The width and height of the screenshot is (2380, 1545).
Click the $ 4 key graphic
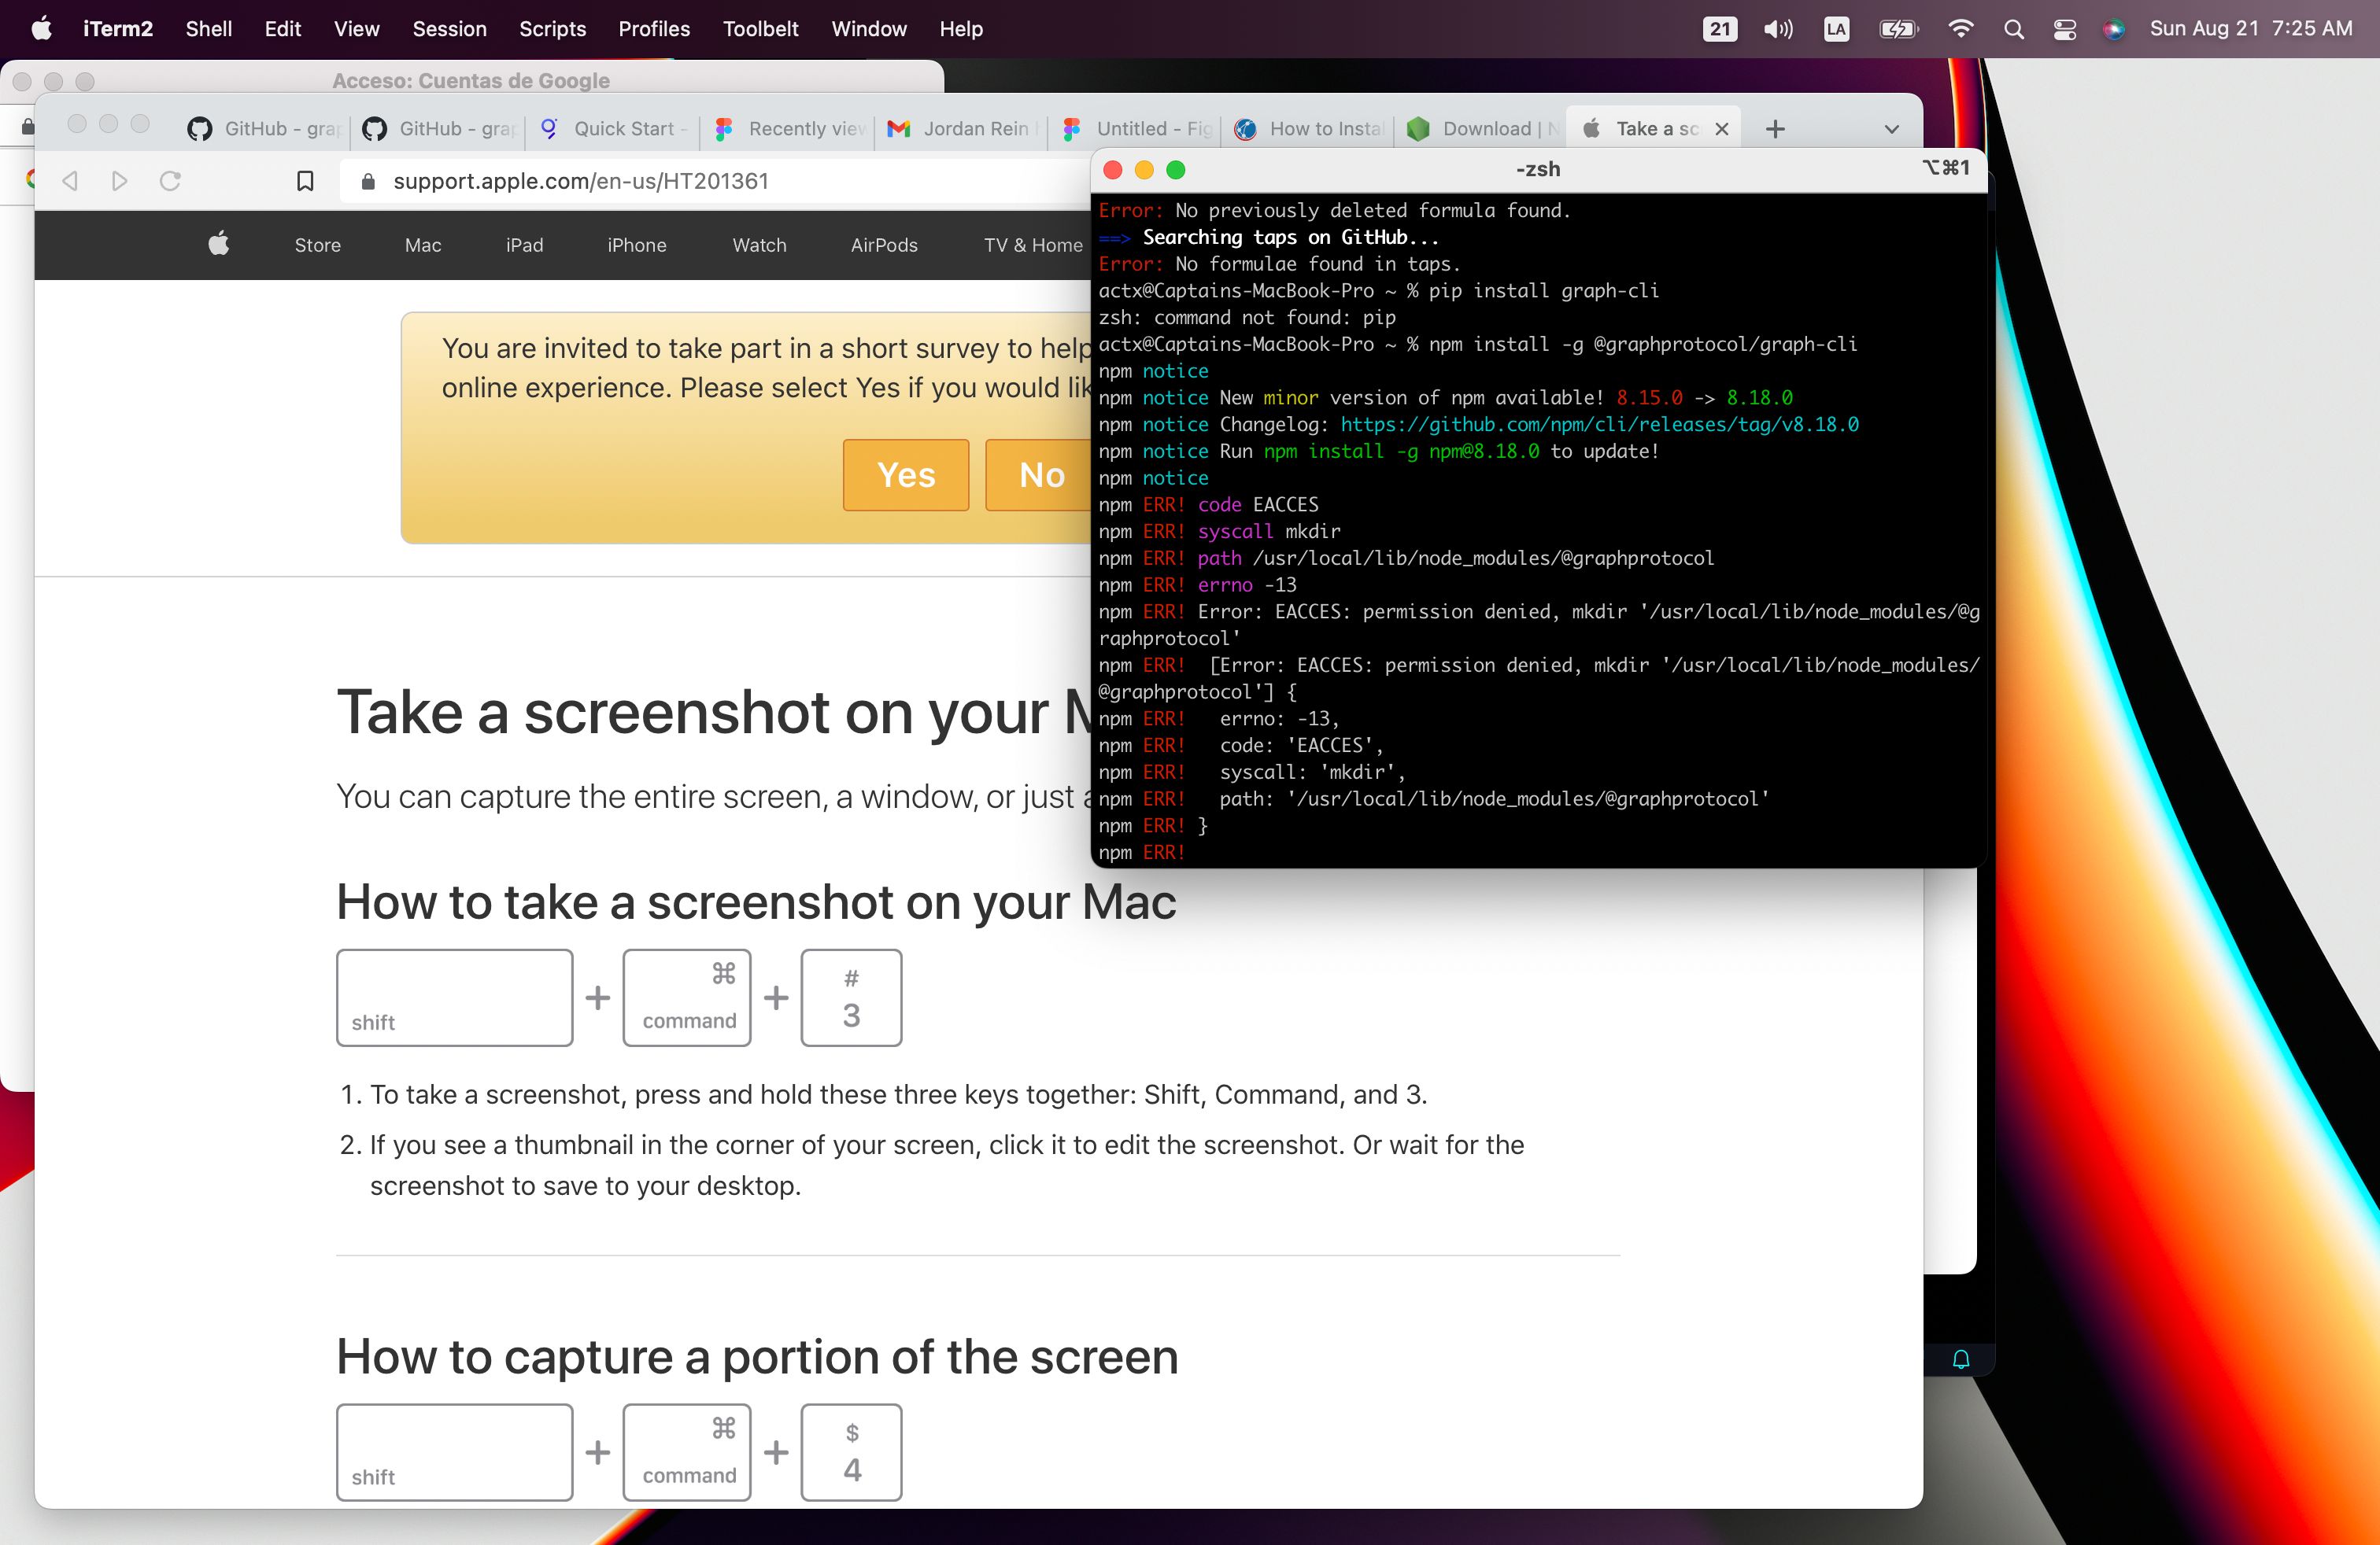851,1452
